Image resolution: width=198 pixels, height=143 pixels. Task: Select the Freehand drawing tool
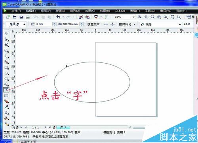(x=6, y=56)
